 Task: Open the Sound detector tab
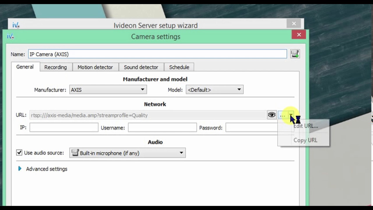pyautogui.click(x=141, y=67)
